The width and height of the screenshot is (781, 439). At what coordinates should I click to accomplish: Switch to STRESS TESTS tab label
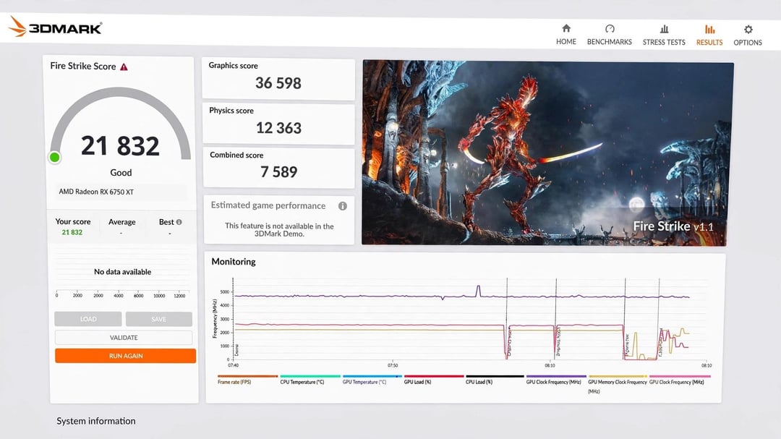point(663,43)
